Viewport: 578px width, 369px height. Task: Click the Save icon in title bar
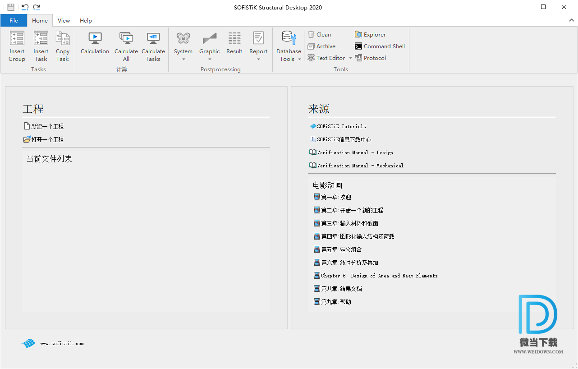[x=11, y=7]
